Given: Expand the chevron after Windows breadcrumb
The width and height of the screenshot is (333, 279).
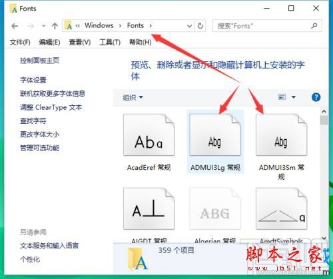Looking at the screenshot, I should pyautogui.click(x=120, y=26).
